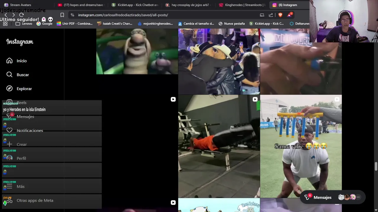Open saved reel of bench press gym
The image size is (378, 212).
tap(219, 146)
